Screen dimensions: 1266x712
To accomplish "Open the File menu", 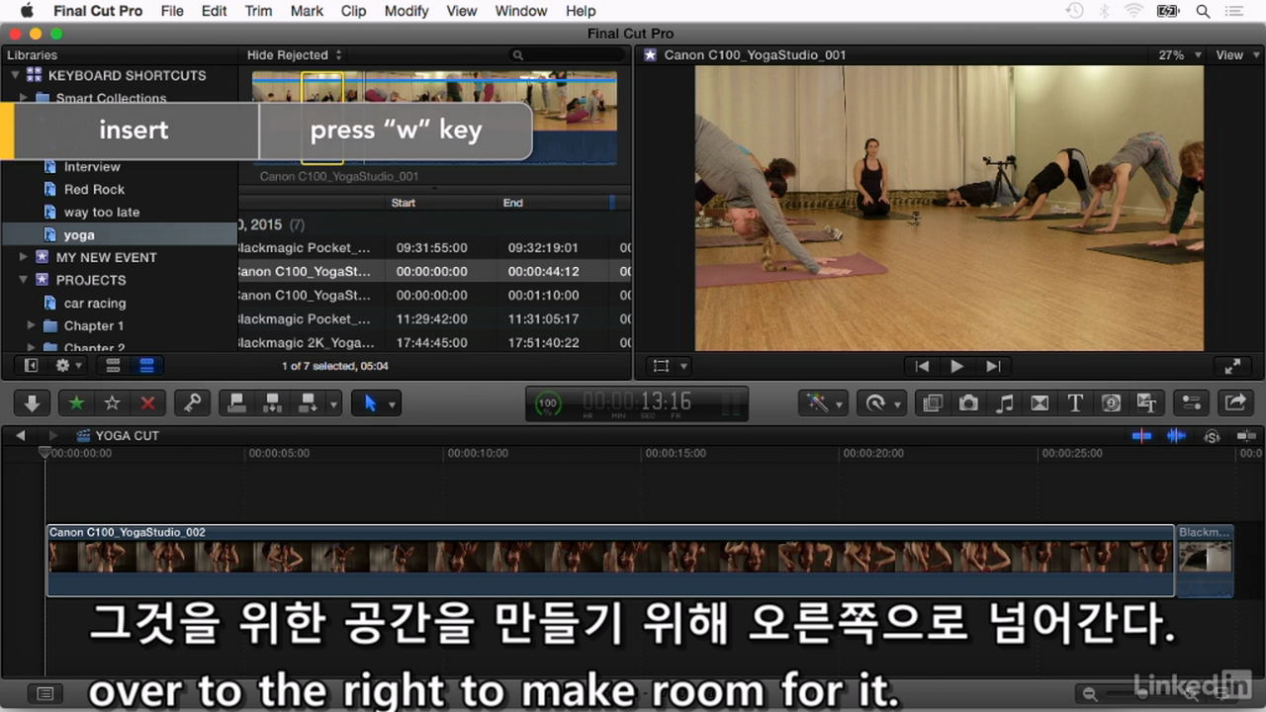I will click(x=172, y=11).
